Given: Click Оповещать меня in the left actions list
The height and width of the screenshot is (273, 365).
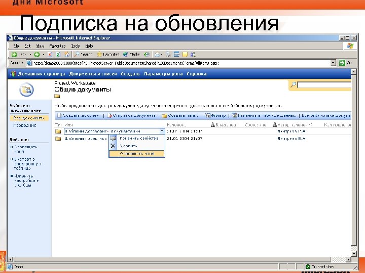Looking at the screenshot, I should pyautogui.click(x=26, y=149).
